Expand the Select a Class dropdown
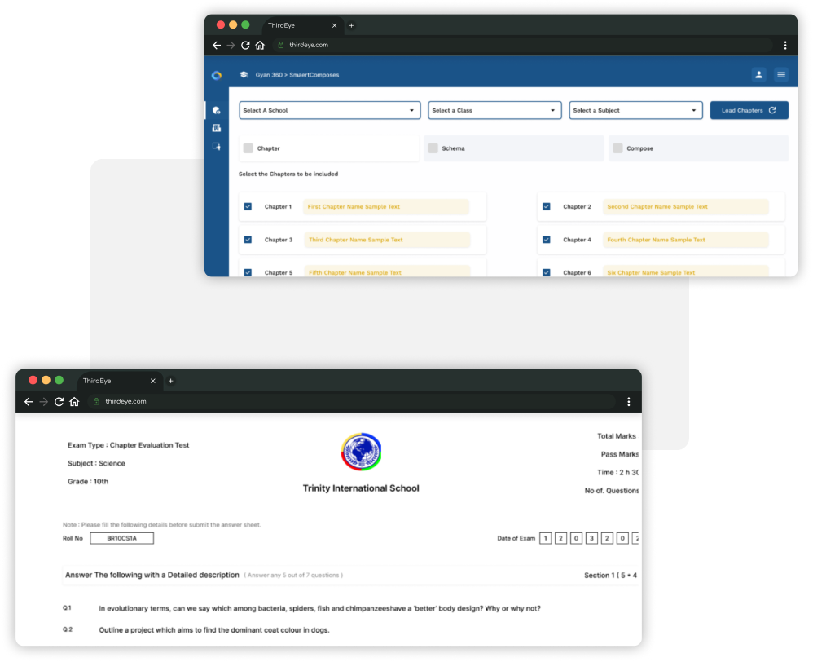813x662 pixels. click(x=494, y=110)
